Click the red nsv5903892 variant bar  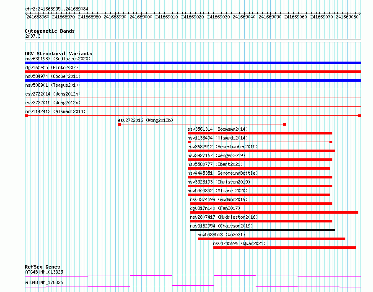click(x=259, y=195)
